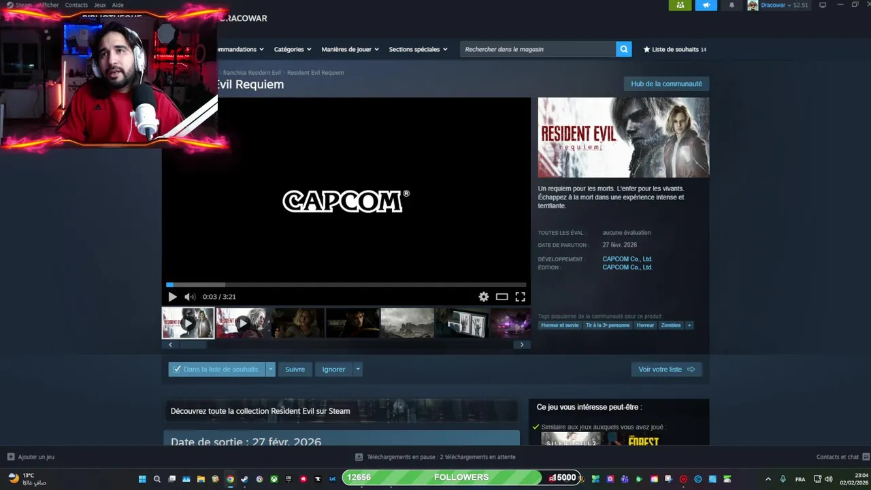Mute the trailer volume speaker icon
The height and width of the screenshot is (490, 871).
pyautogui.click(x=190, y=297)
